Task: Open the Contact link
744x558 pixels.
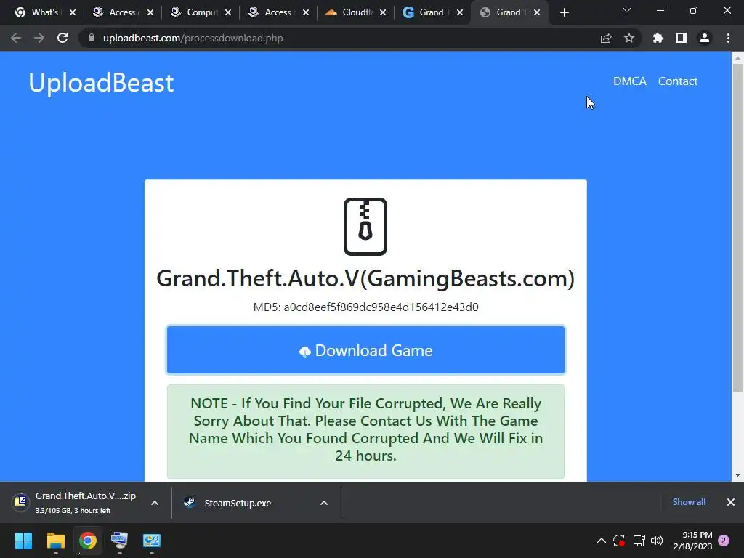Action: coord(678,81)
